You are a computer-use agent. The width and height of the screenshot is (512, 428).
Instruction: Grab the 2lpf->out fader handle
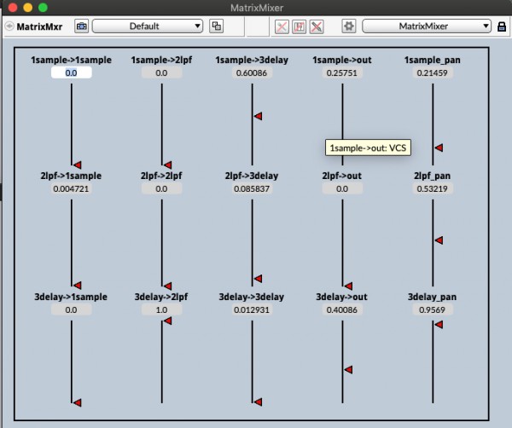348,286
